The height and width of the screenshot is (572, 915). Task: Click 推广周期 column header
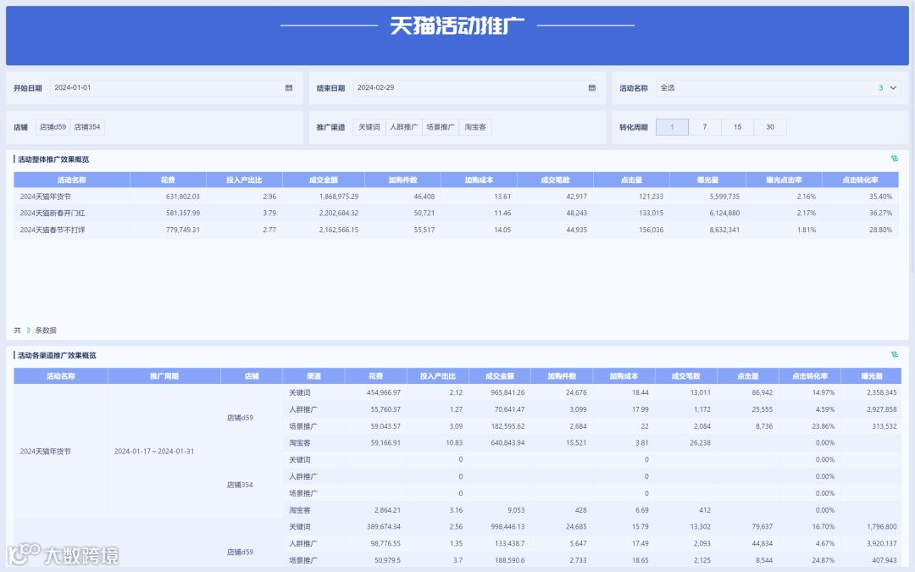pos(164,376)
